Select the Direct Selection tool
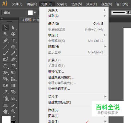The height and width of the screenshot is (123, 131). pos(13,28)
